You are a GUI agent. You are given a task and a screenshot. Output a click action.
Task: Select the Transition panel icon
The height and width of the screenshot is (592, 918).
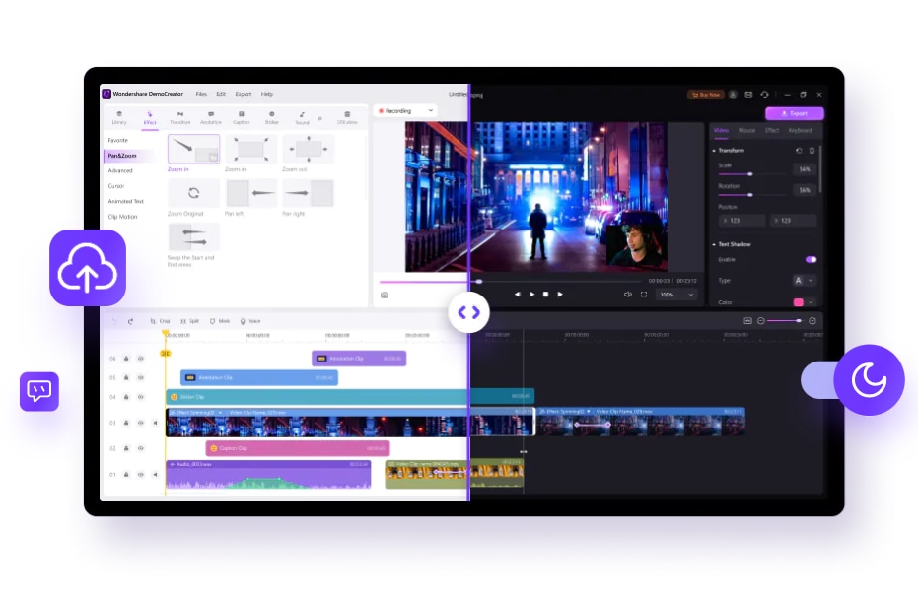181,117
